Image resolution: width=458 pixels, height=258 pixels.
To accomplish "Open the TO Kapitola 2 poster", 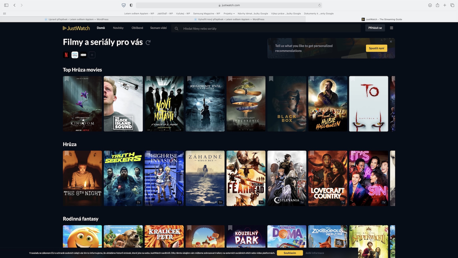I will coord(369,104).
